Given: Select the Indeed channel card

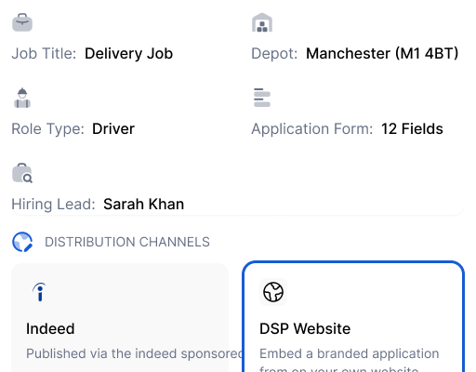Looking at the screenshot, I should (x=120, y=318).
